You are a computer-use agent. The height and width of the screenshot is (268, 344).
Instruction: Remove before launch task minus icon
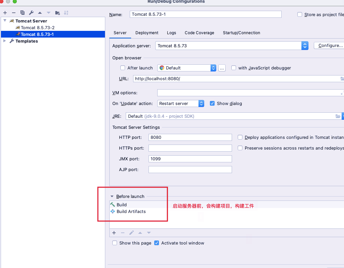tap(123, 233)
